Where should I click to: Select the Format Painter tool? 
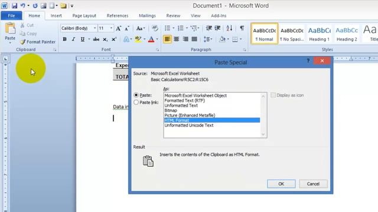pyautogui.click(x=38, y=42)
